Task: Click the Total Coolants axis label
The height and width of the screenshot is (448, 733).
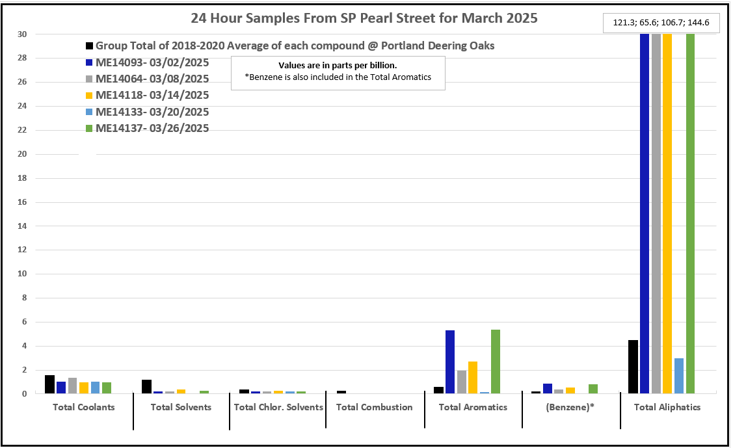Action: [x=83, y=408]
